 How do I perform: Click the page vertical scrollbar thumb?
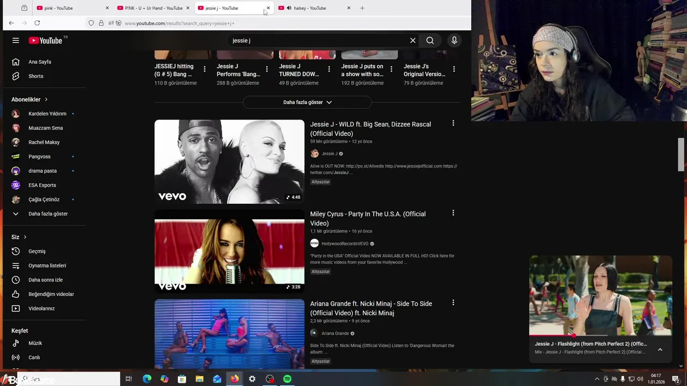pos(681,155)
